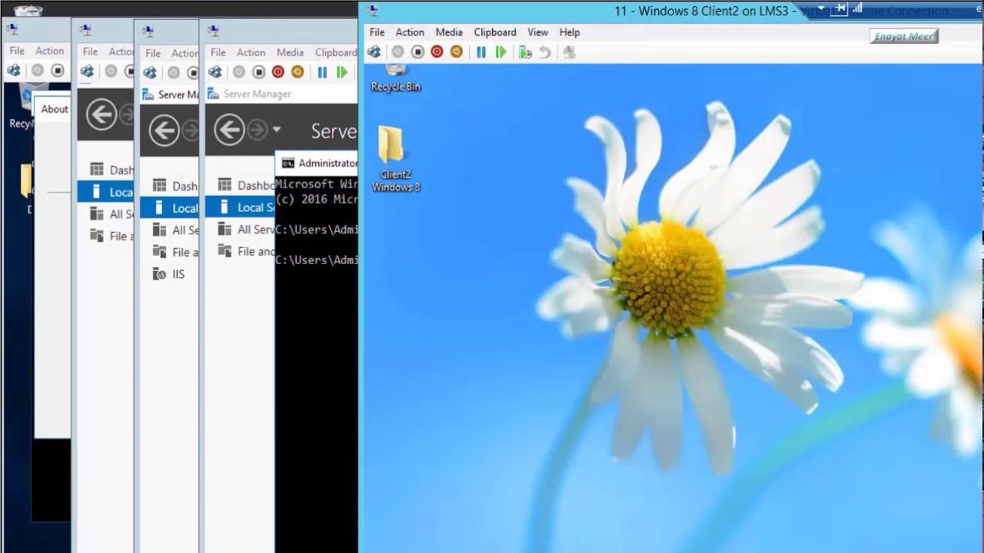Select Local Server in the Server Manager listing IIS
The width and height of the screenshot is (984, 553).
[x=169, y=207]
